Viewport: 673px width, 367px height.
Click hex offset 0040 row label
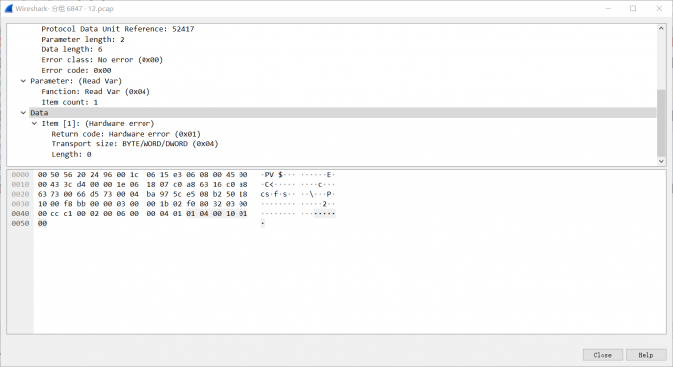(20, 214)
